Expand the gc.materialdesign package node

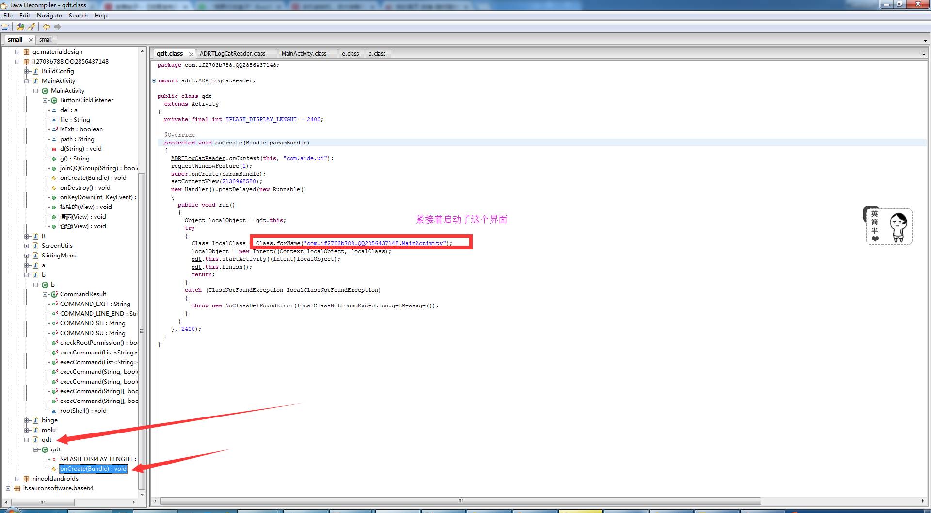coord(17,52)
